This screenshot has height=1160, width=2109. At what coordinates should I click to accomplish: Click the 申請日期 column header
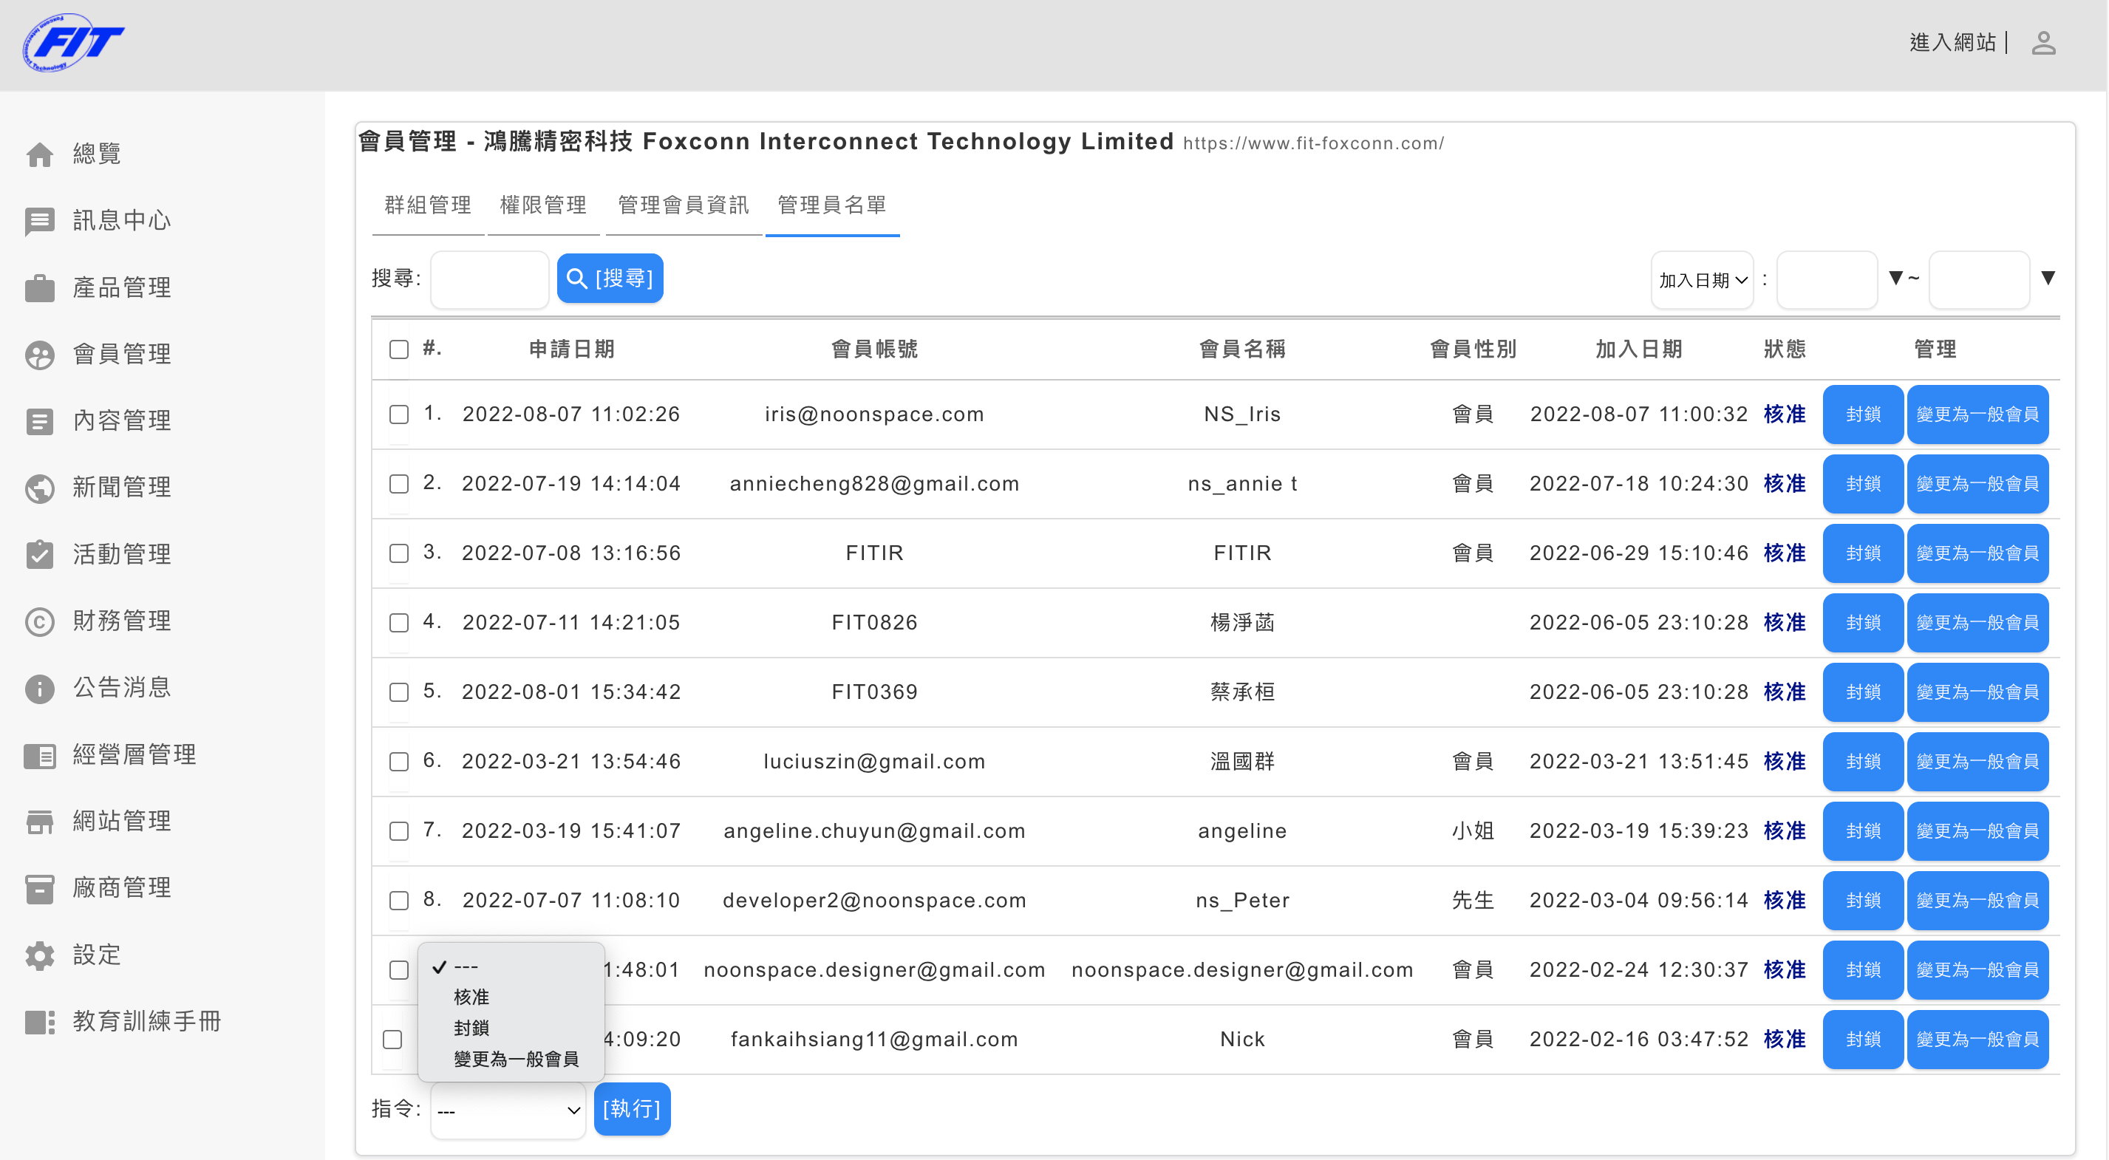tap(571, 349)
